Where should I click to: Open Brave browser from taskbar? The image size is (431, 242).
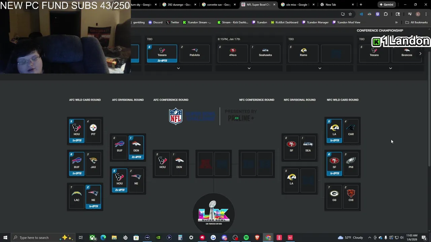tap(257, 238)
